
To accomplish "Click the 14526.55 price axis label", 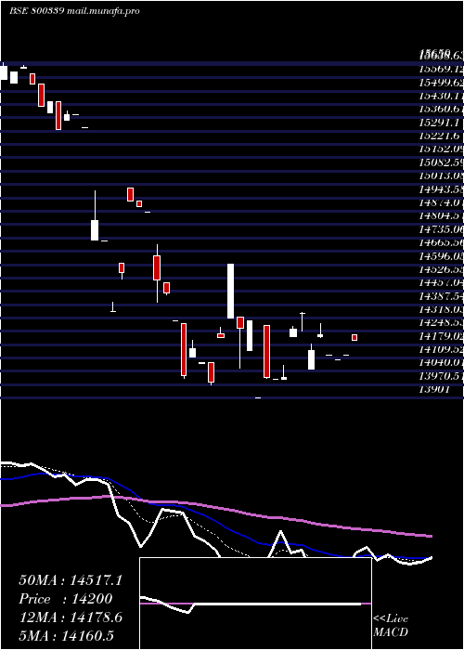I will (441, 268).
